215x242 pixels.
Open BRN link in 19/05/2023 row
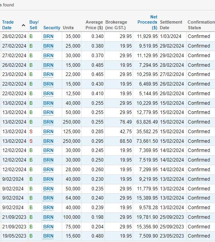48,236
